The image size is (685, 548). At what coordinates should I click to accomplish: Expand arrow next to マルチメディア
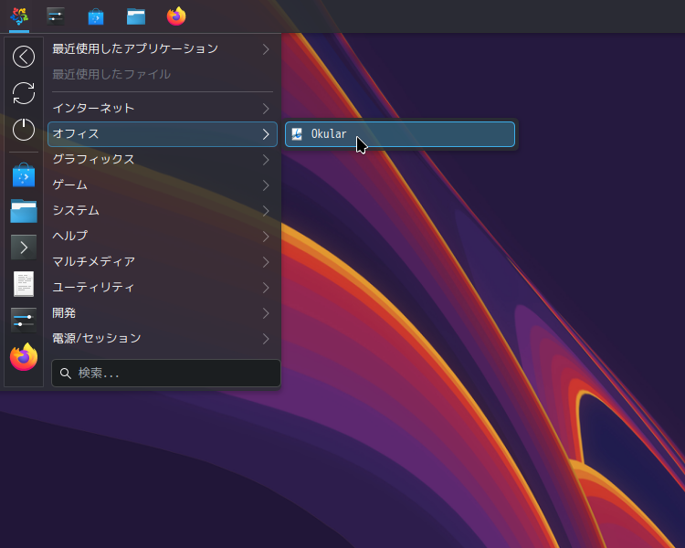coord(266,262)
